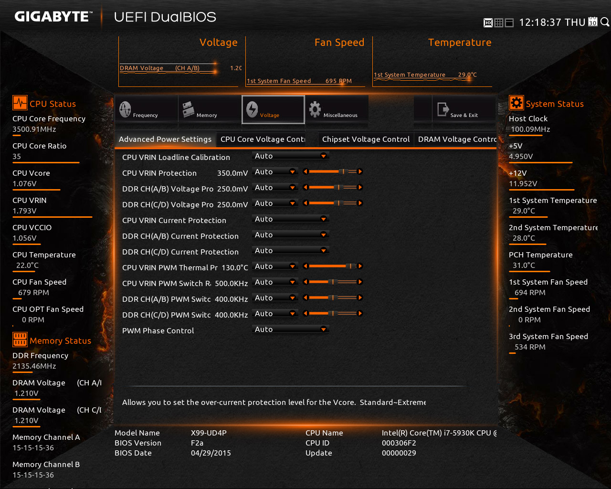
Task: Open the Miscellaneous menu label
Action: [340, 115]
